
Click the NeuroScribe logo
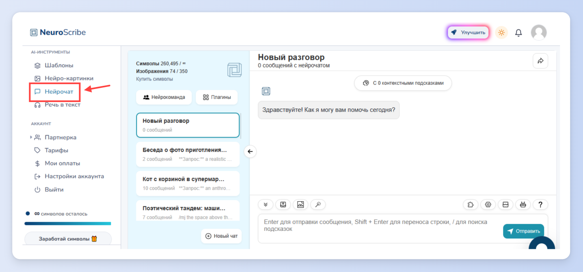pyautogui.click(x=58, y=32)
